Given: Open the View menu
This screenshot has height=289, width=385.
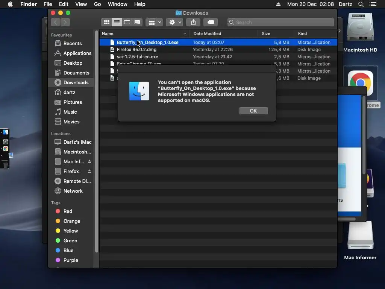Looking at the screenshot, I should coord(81,4).
